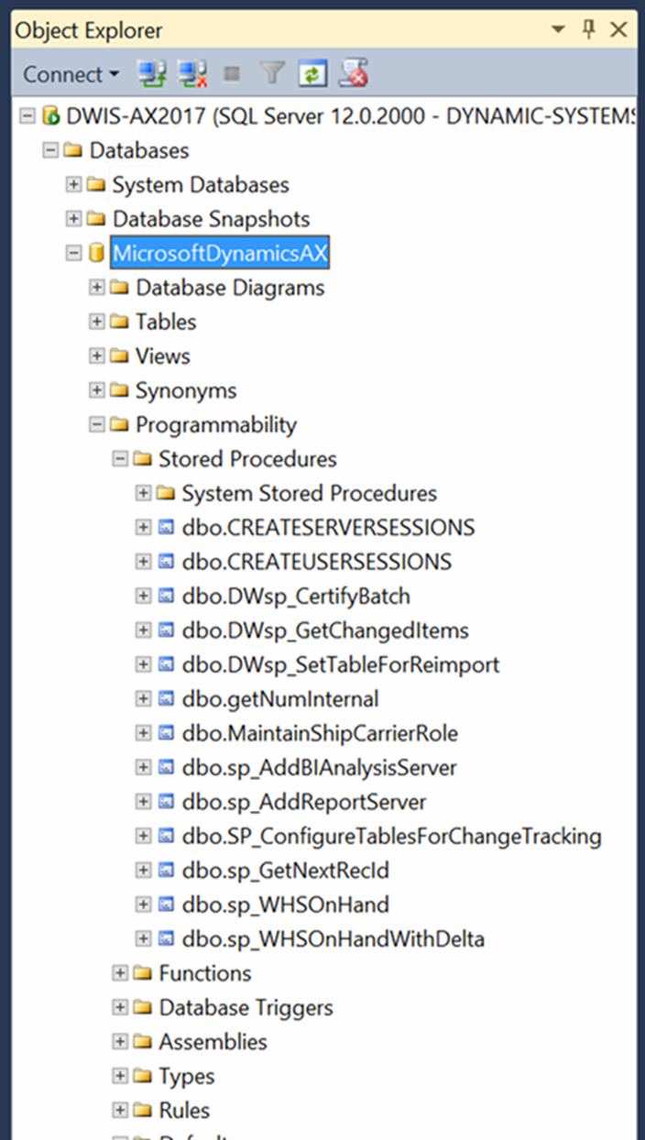Select the Database Triggers folder
Screen dimensions: 645x1140
(x=246, y=1008)
